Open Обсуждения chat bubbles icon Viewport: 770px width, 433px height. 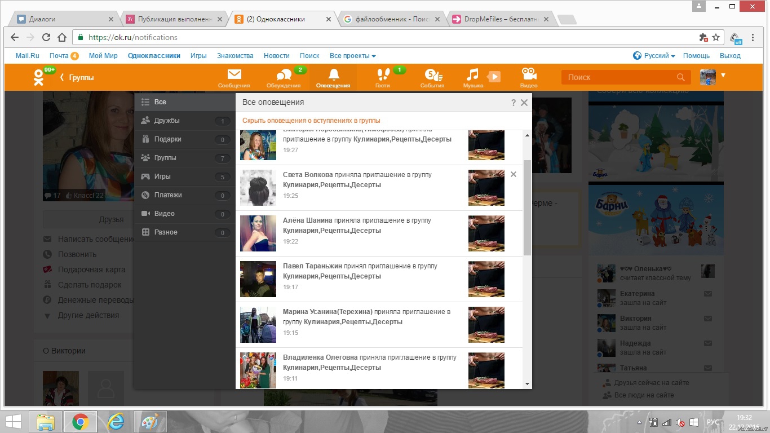[x=284, y=75]
